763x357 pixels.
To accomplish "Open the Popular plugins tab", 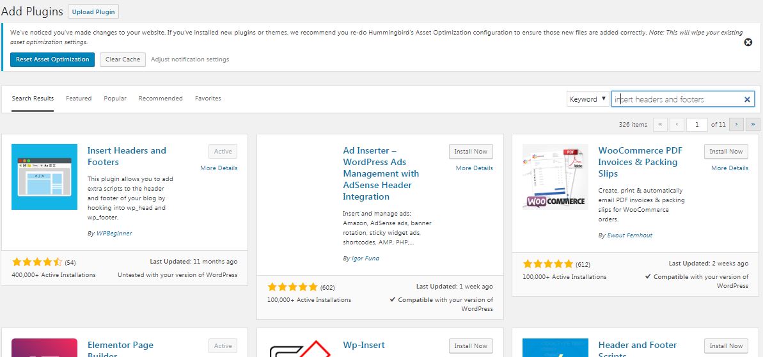I will 115,99.
